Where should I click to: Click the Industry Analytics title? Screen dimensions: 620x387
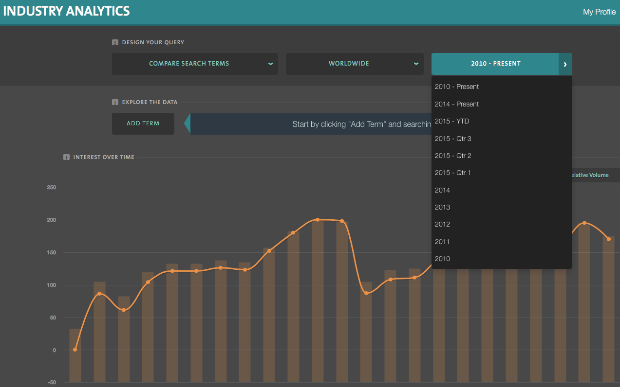tap(67, 11)
